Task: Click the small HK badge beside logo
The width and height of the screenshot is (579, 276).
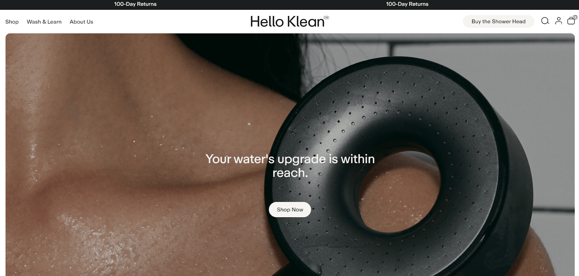Action: [326, 17]
